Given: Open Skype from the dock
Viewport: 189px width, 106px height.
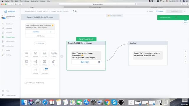Looking at the screenshot, I should [114, 102].
